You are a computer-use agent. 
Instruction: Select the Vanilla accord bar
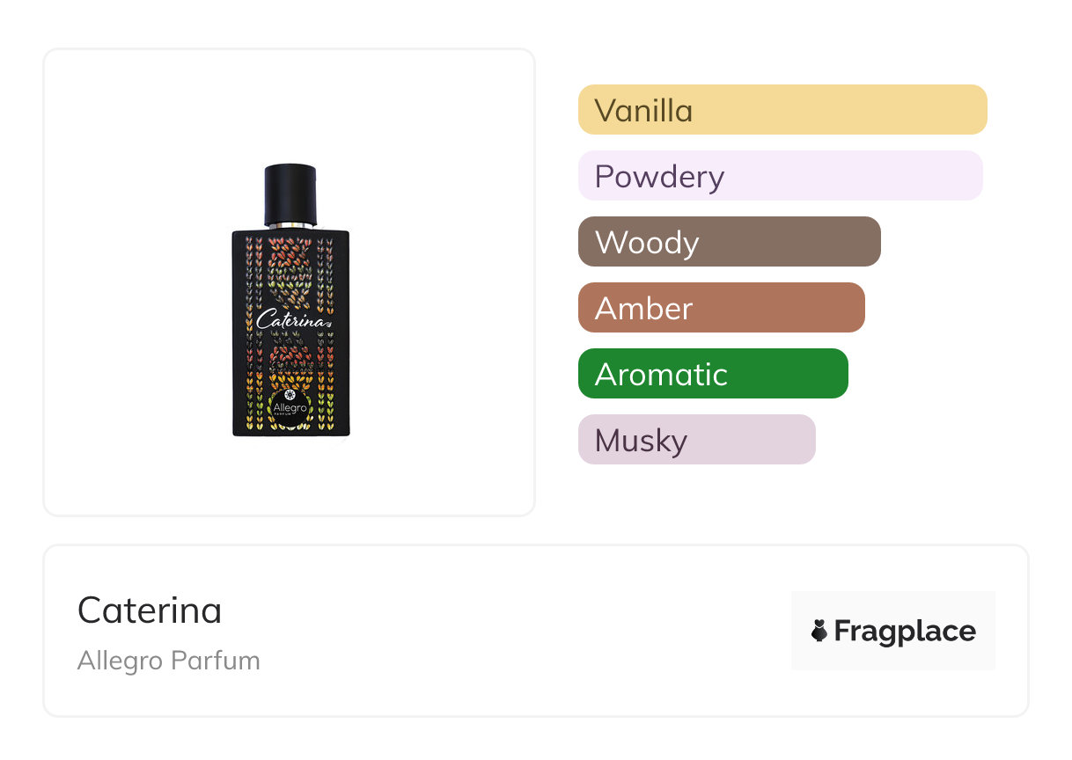tap(782, 110)
